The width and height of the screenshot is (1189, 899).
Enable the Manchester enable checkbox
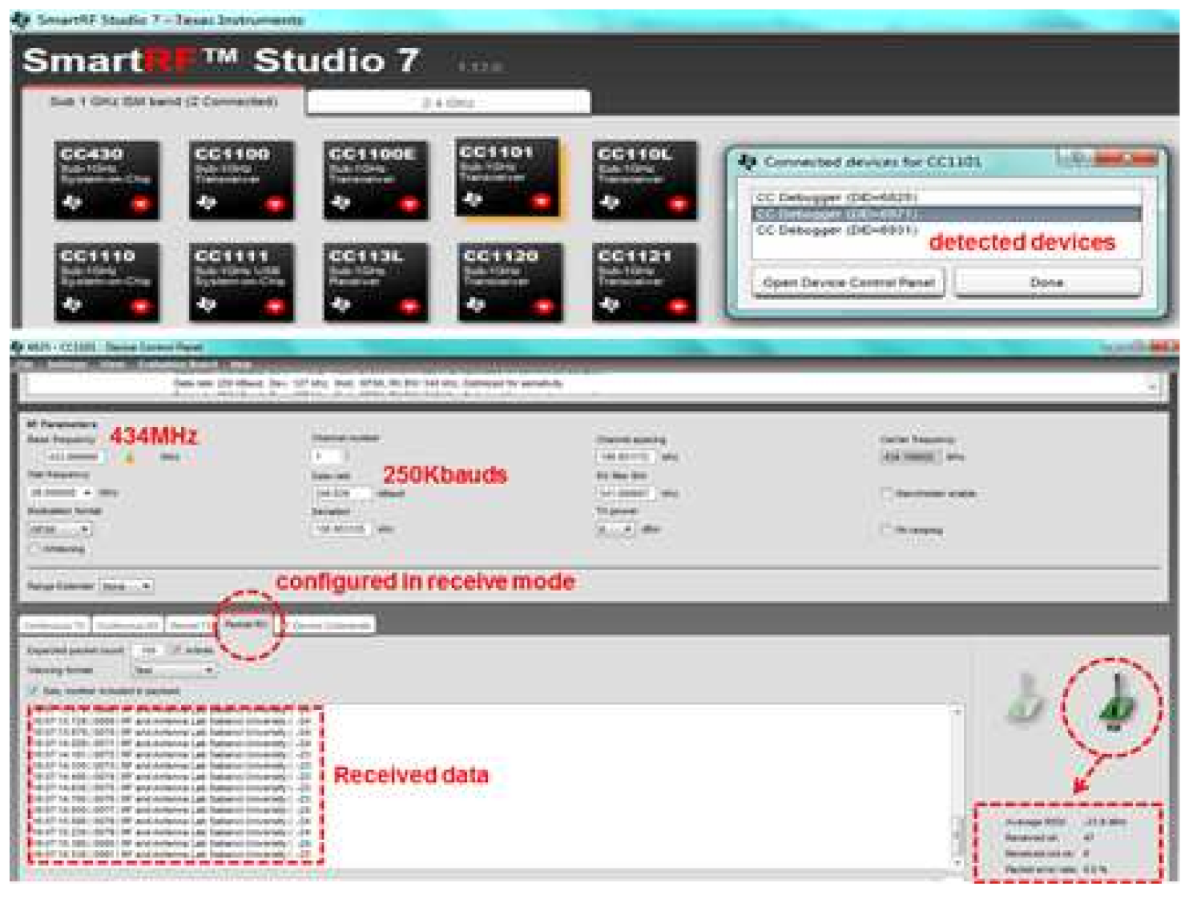[x=887, y=493]
